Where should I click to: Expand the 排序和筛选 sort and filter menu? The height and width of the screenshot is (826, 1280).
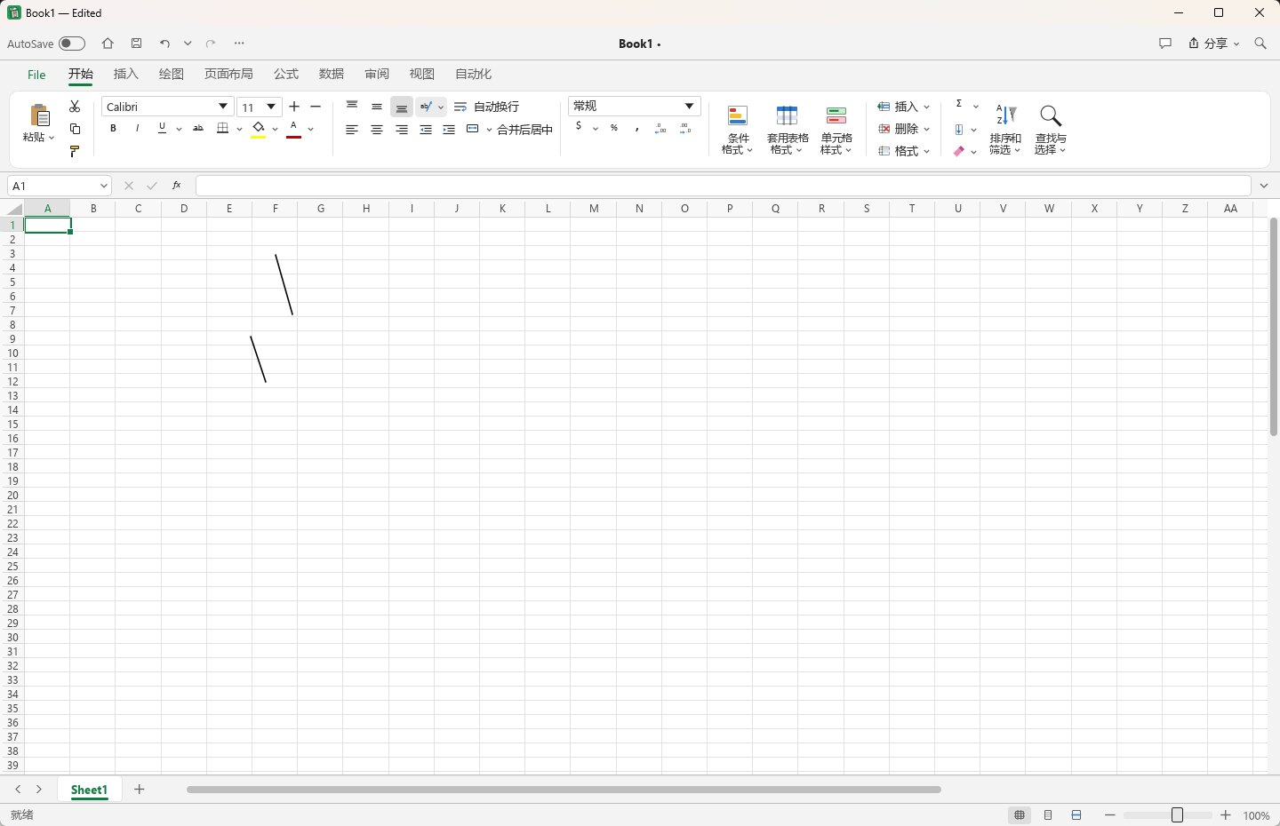(1005, 130)
